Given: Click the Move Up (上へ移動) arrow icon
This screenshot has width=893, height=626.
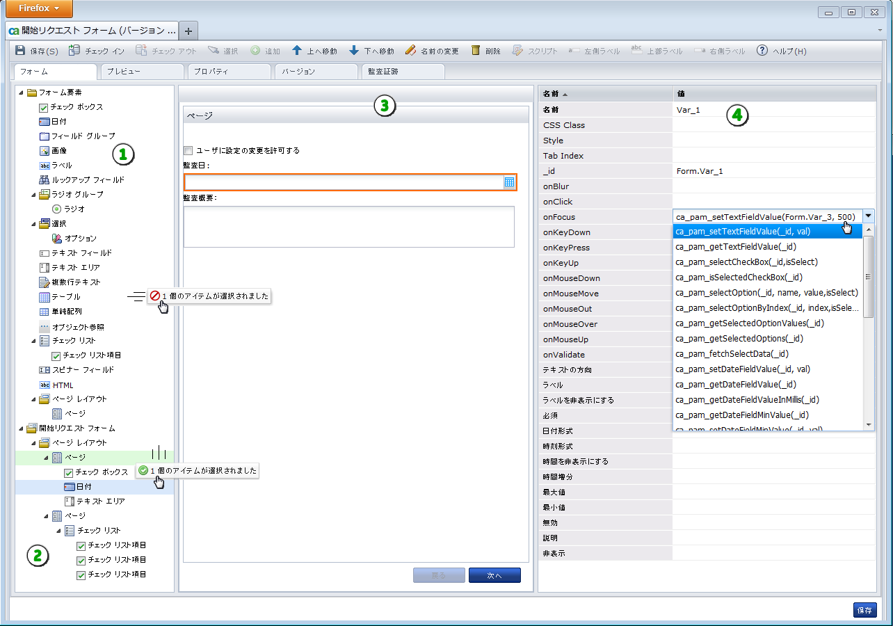Looking at the screenshot, I should click(x=297, y=51).
